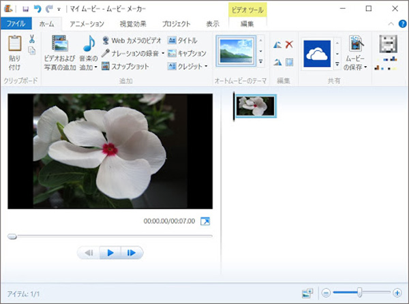This screenshot has height=304, width=409.
Task: Adjust the zoom time scale slider
Action: [x=359, y=292]
